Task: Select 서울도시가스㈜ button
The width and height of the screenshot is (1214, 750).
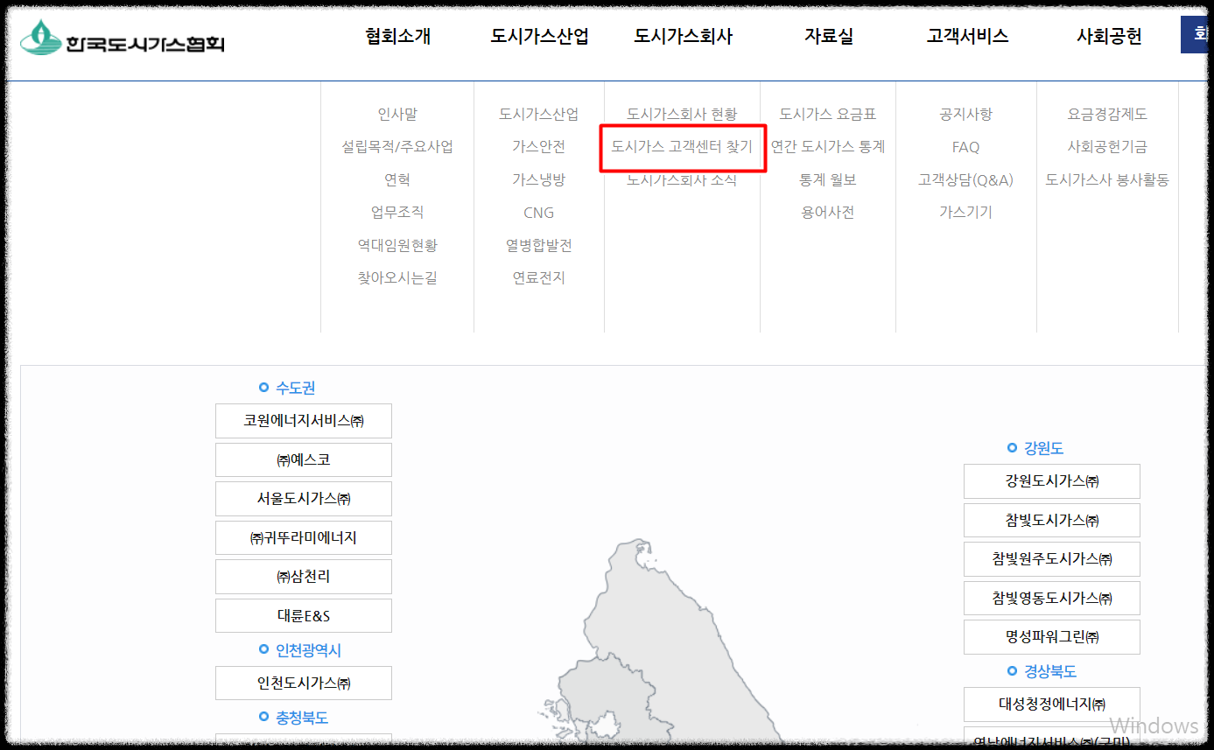Action: [304, 499]
